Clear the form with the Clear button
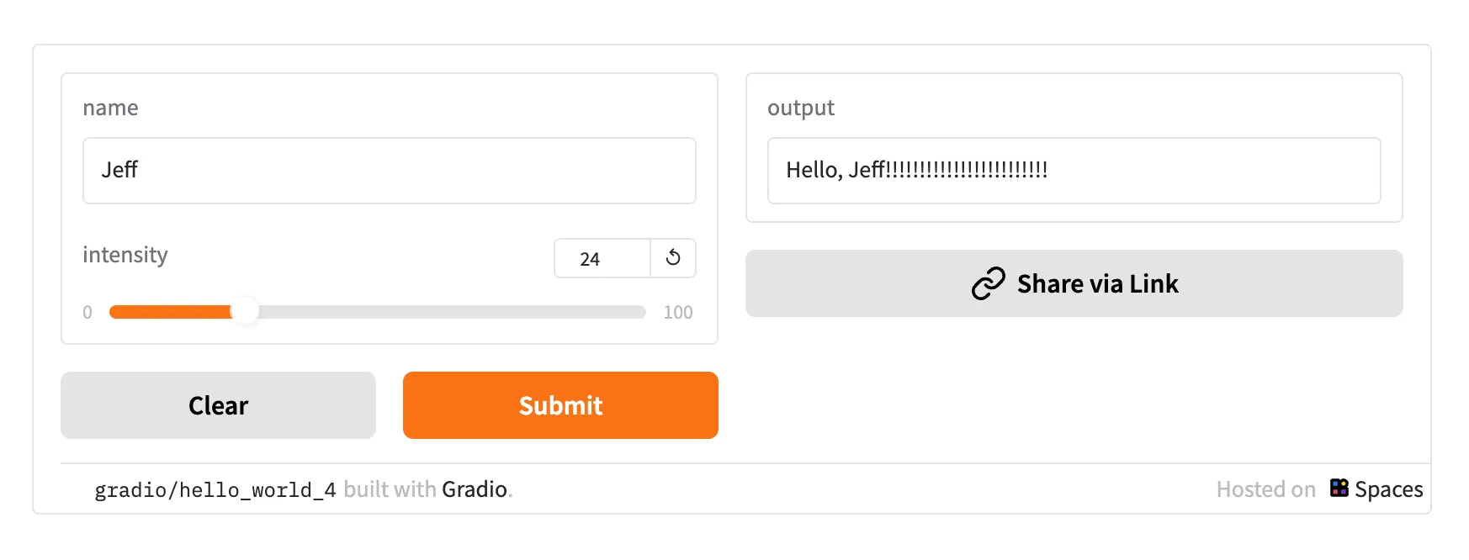 218,405
